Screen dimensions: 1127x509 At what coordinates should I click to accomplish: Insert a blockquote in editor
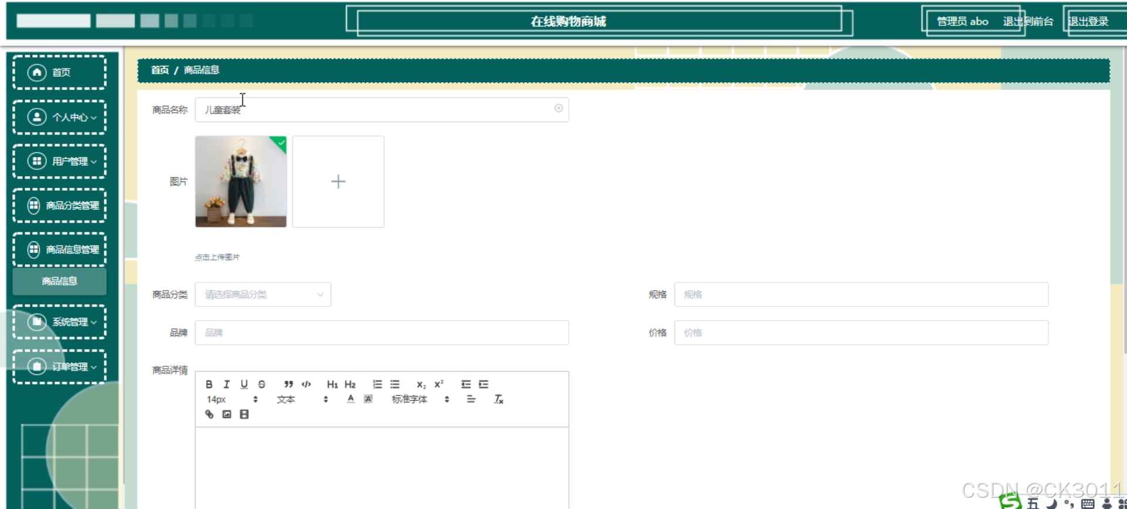288,384
